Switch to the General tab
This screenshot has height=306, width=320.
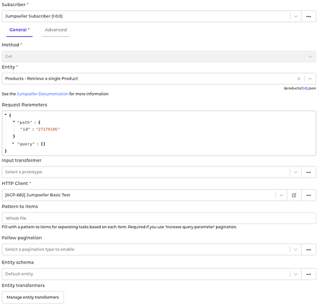20,30
